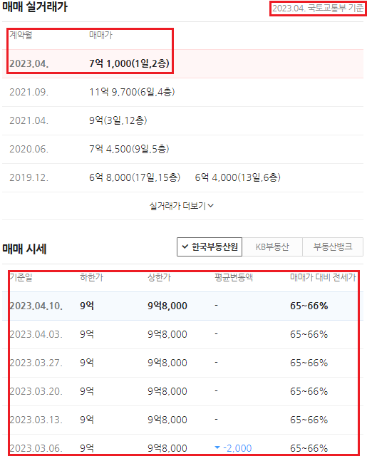The height and width of the screenshot is (456, 367).
Task: Click 9억8,000 in the 2023.03.27. row
Action: pyautogui.click(x=167, y=363)
